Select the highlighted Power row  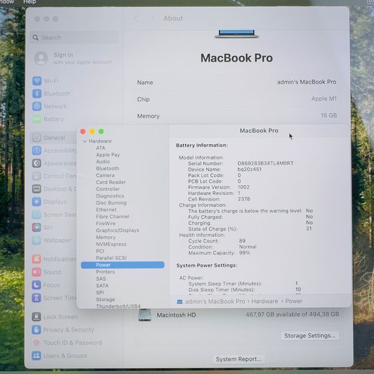(123, 265)
